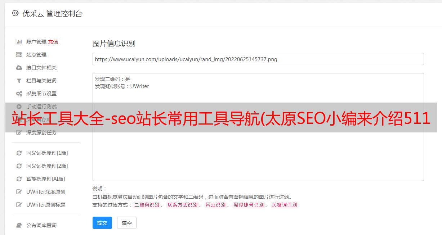Click the filter funnel icon next to 栏目与关键词
442x235 pixels.
19,81
